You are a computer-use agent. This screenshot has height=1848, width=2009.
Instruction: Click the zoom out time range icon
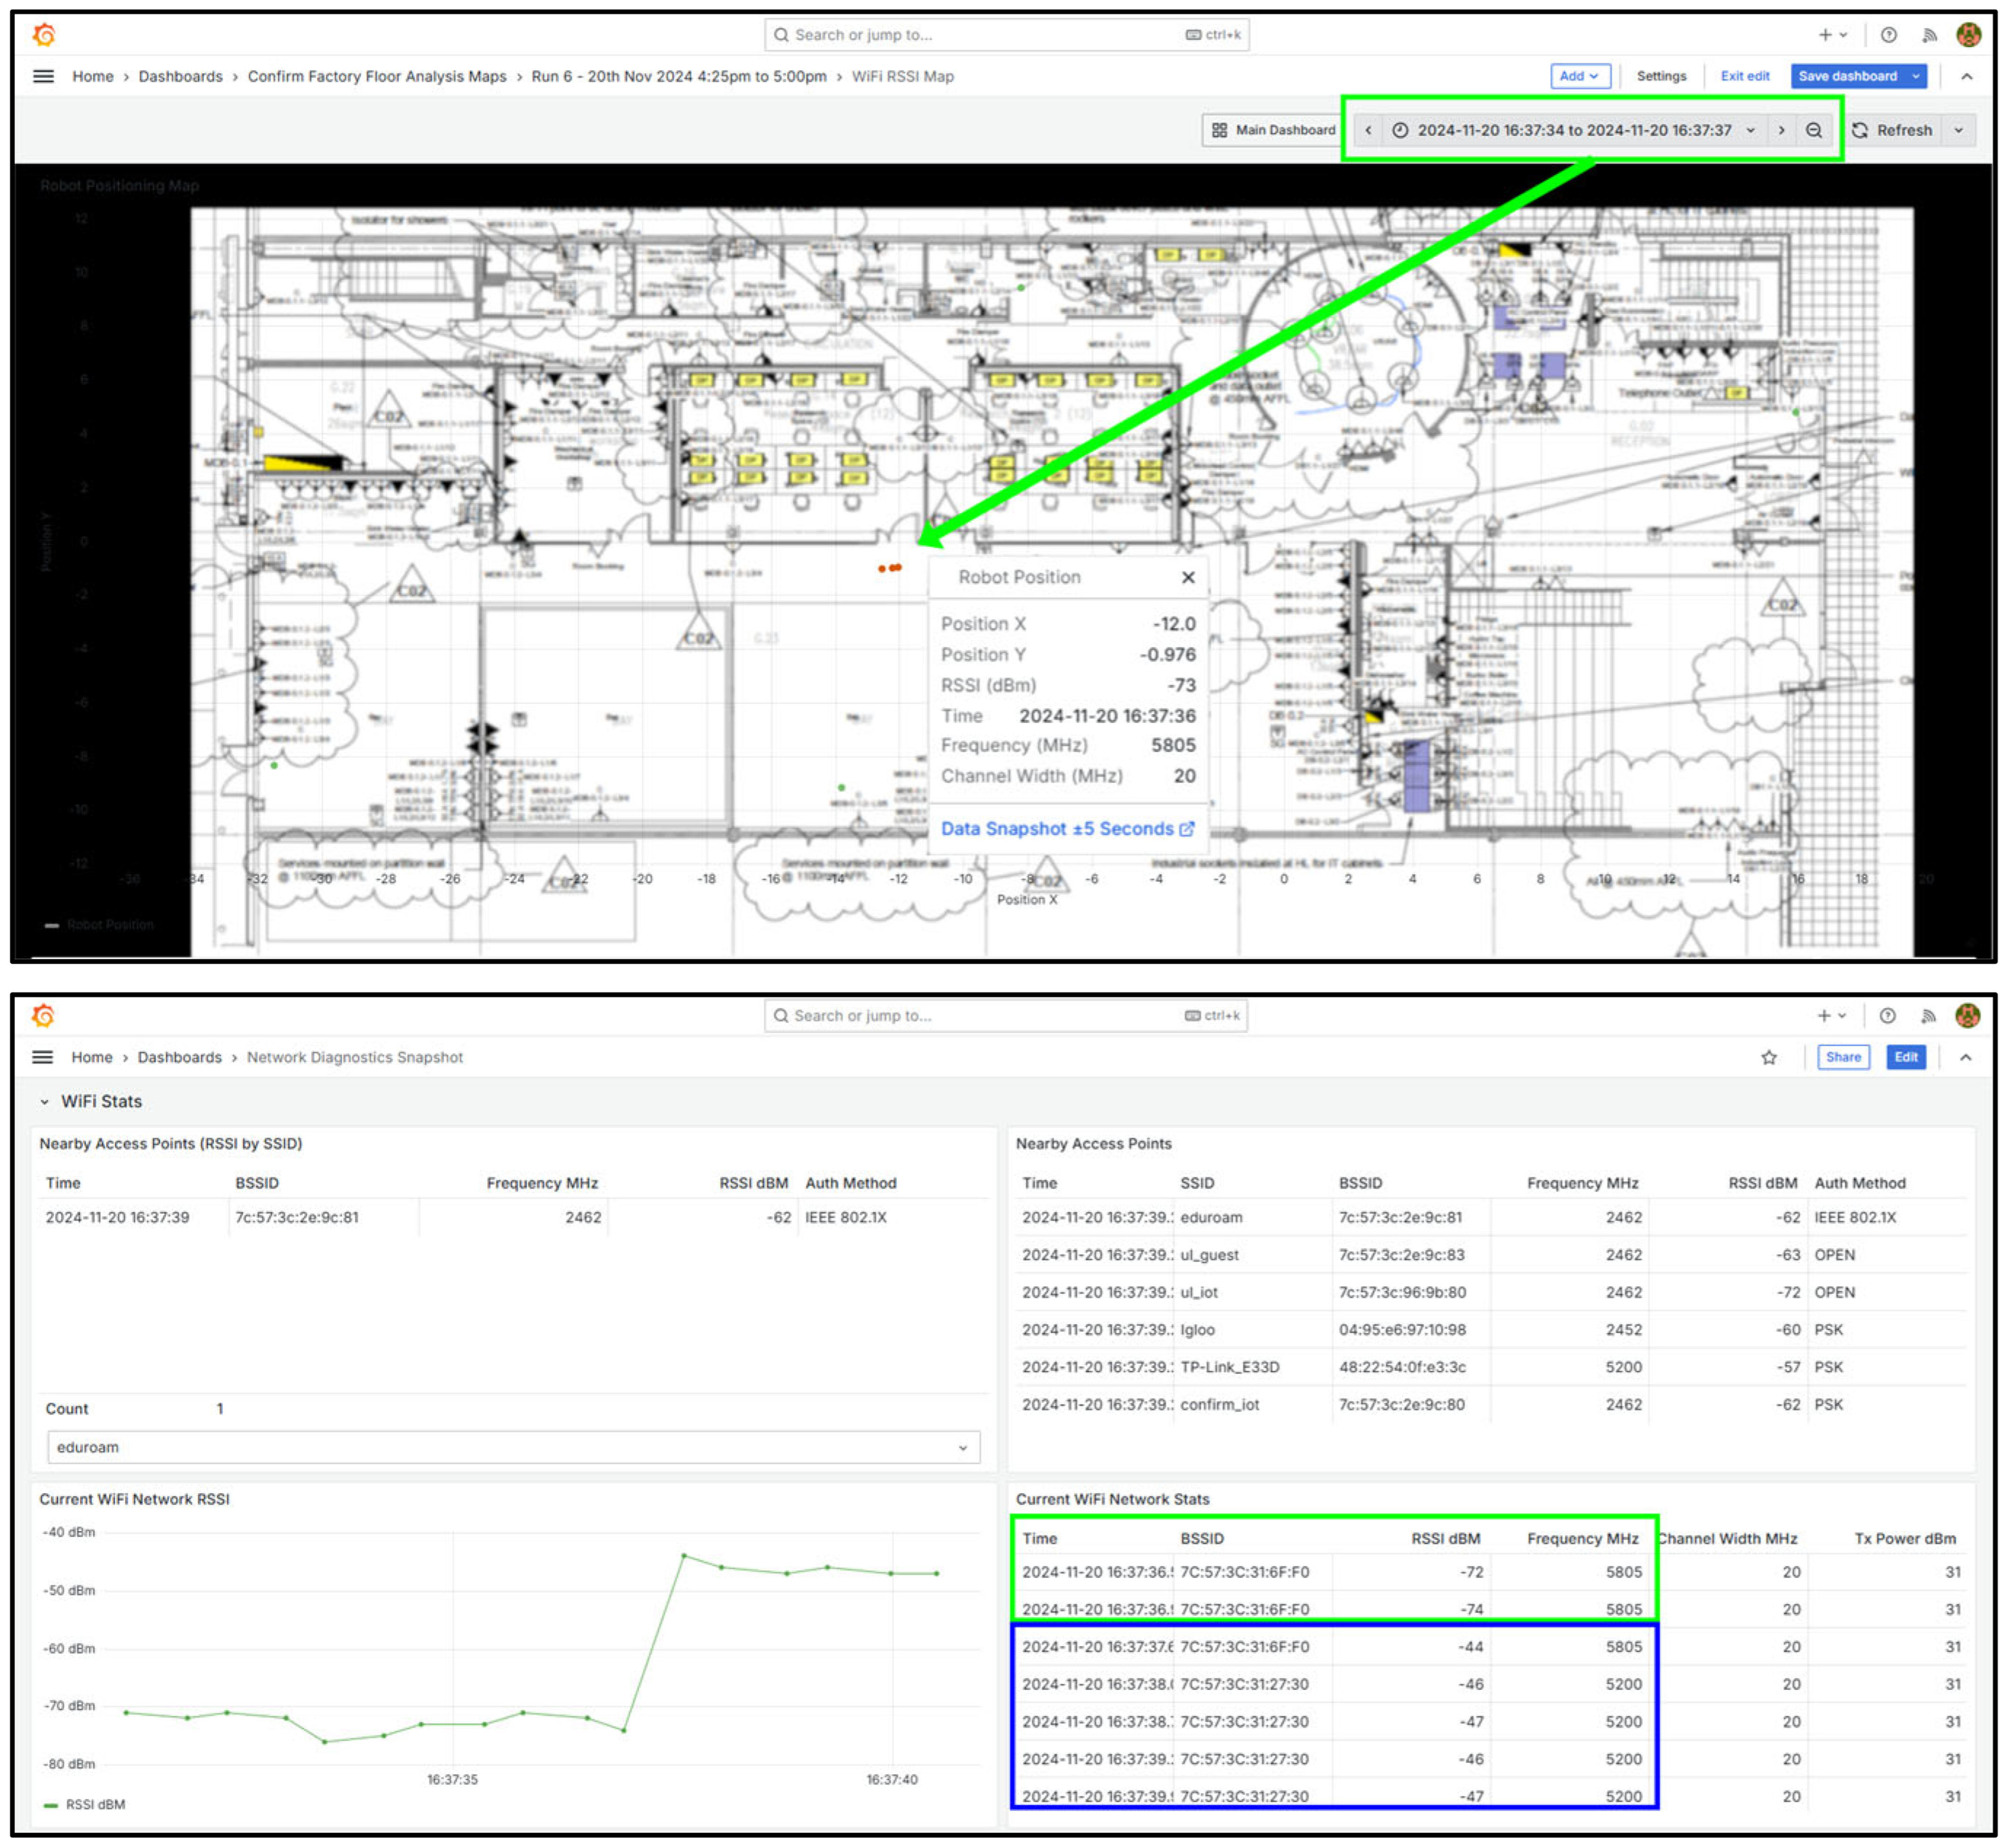(1813, 130)
